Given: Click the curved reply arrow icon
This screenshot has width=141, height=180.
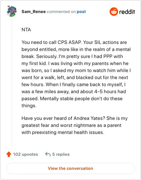Looking at the screenshot, I should click(x=48, y=154).
